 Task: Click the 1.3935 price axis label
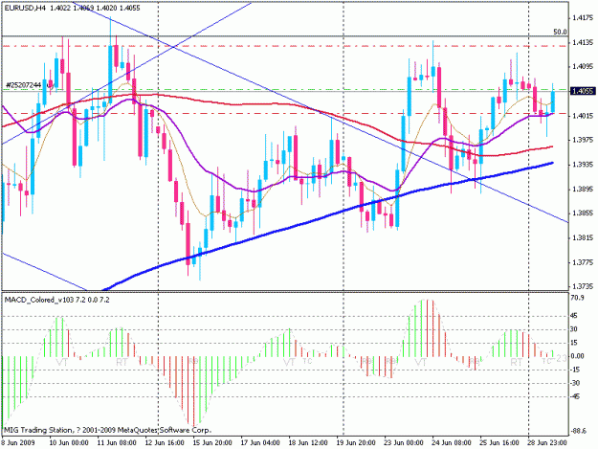(x=583, y=164)
